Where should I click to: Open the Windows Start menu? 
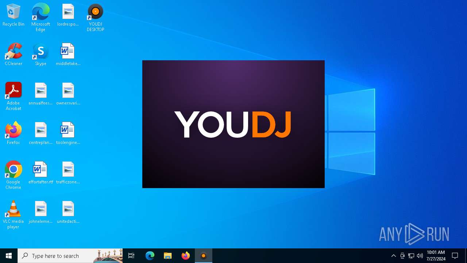9,256
